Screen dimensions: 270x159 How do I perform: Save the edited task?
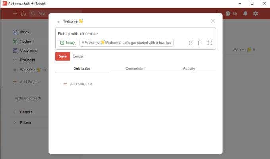[62, 56]
